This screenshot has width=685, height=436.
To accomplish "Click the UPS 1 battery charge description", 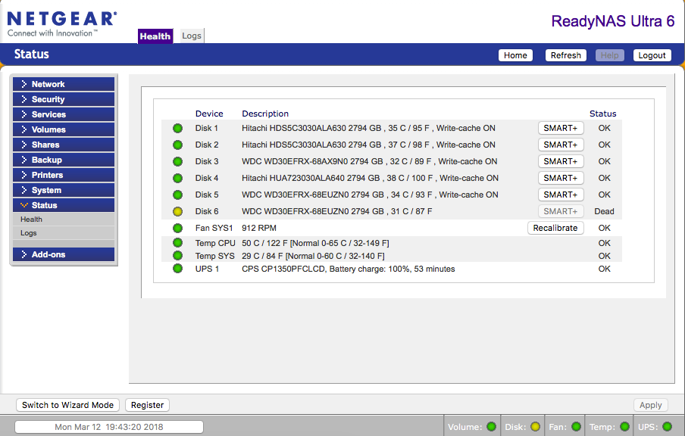I will (348, 269).
